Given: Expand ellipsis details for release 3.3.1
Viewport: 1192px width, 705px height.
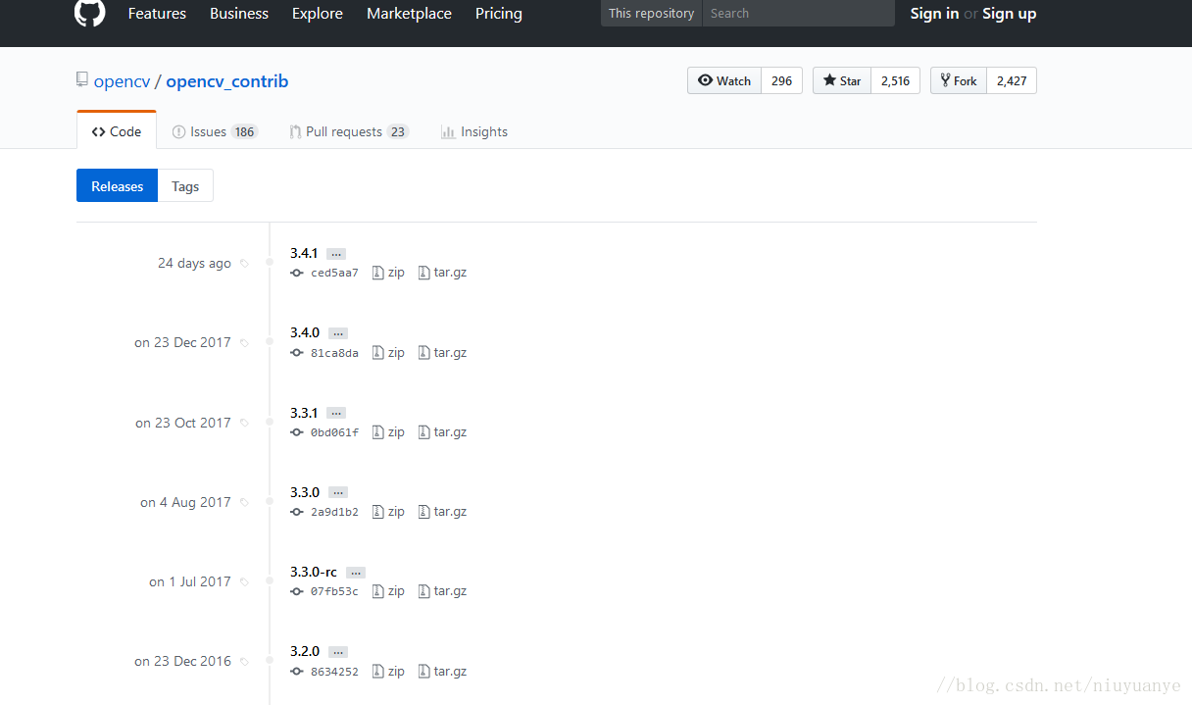Looking at the screenshot, I should pyautogui.click(x=336, y=413).
